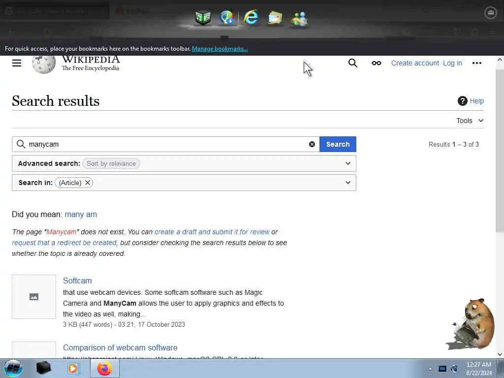The image size is (504, 378).
Task: Launch Windows Live Messenger dock icon
Action: 299,19
